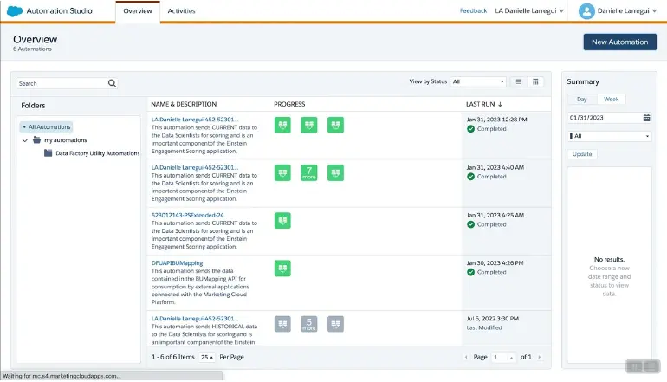Click 'Jan 31, 2023 4:25 AM' timestamp

click(x=495, y=215)
